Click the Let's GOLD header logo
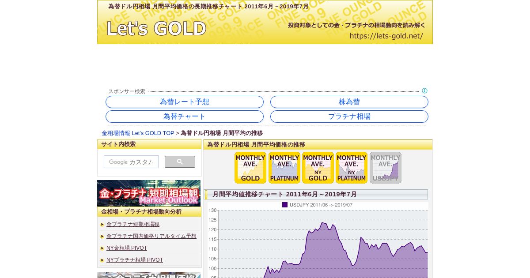Viewport: 530px width, 278px height. click(x=156, y=29)
